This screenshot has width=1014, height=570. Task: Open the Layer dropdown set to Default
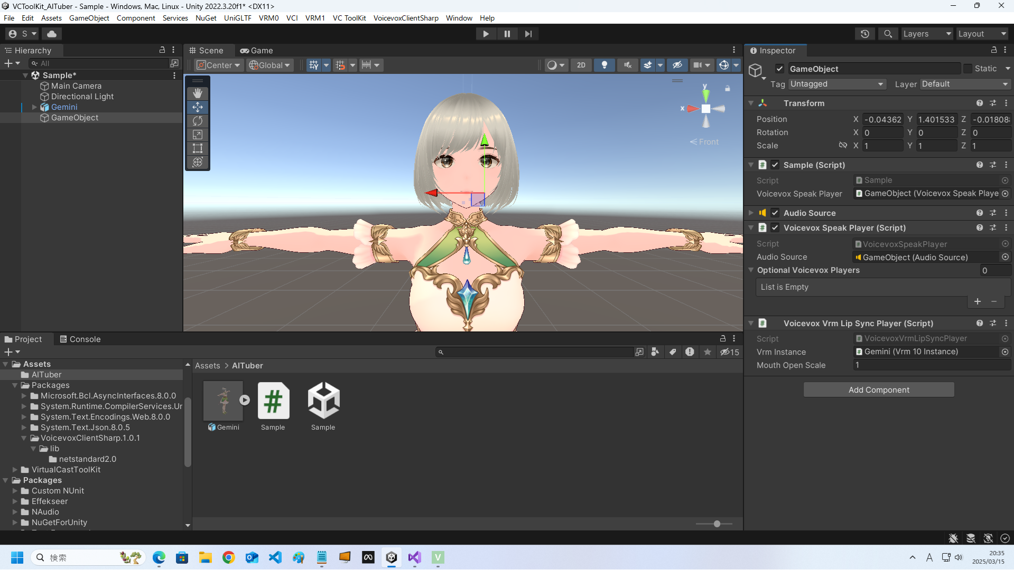[965, 84]
